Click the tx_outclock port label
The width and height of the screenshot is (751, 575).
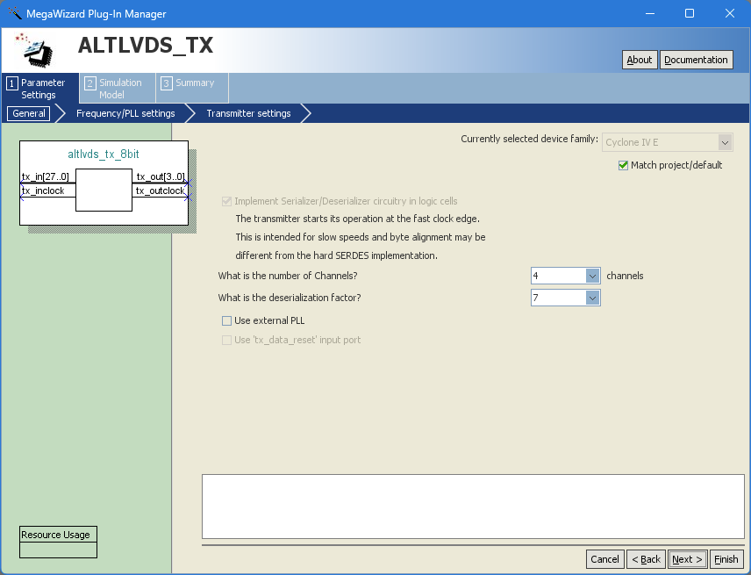click(160, 190)
